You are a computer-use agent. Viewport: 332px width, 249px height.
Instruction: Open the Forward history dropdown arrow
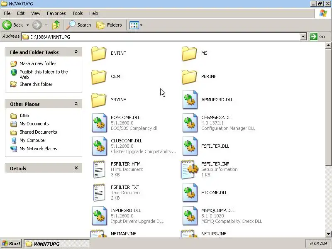pos(46,25)
